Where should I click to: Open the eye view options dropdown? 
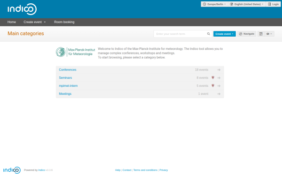(x=269, y=34)
